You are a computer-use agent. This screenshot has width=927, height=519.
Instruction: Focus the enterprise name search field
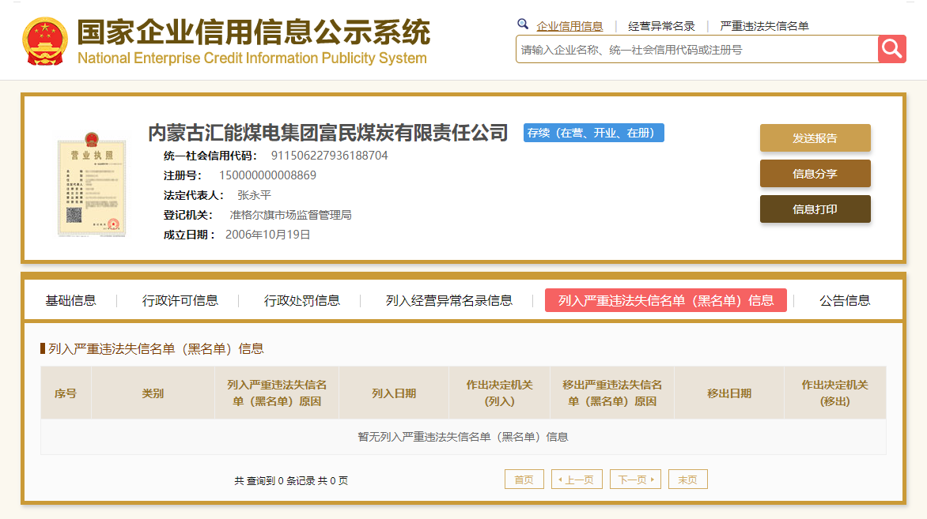tap(697, 50)
